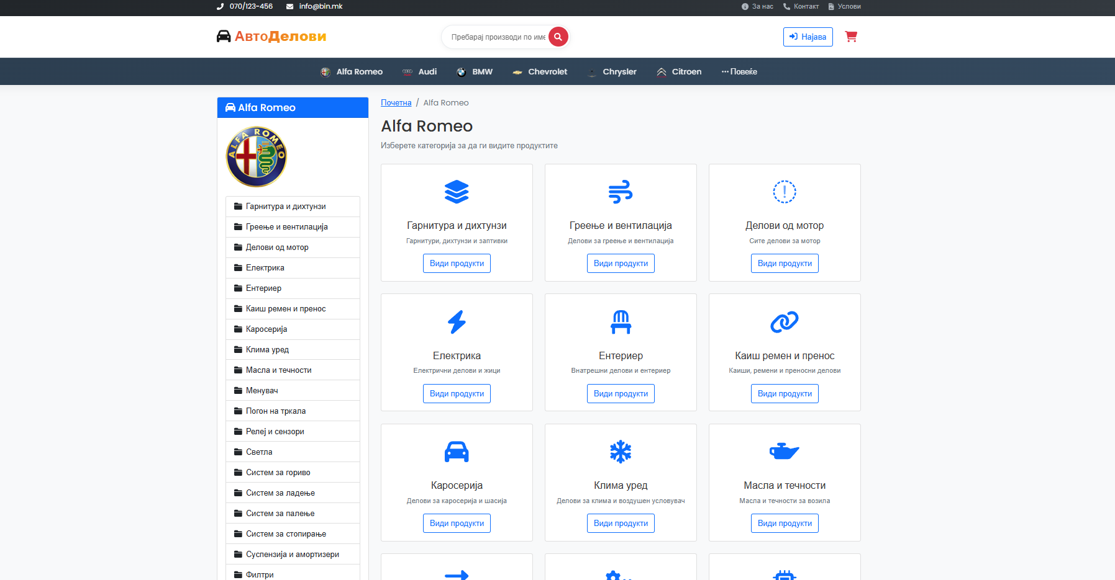Viewport: 1115px width, 580px height.
Task: Click the wind Греење и вентилација icon
Action: [x=621, y=192]
